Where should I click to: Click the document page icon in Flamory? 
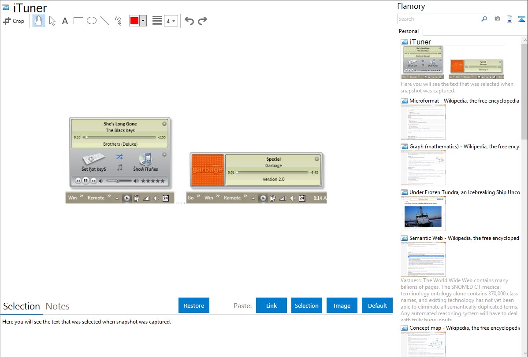pyautogui.click(x=509, y=19)
